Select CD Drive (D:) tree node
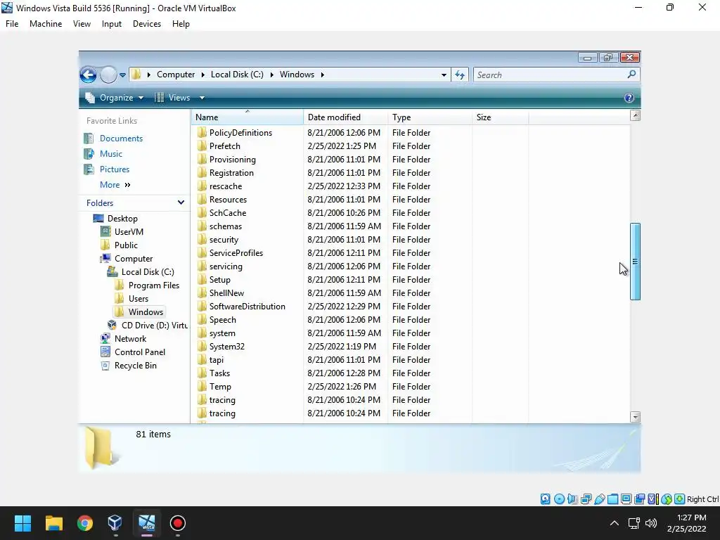The image size is (720, 540). point(154,325)
